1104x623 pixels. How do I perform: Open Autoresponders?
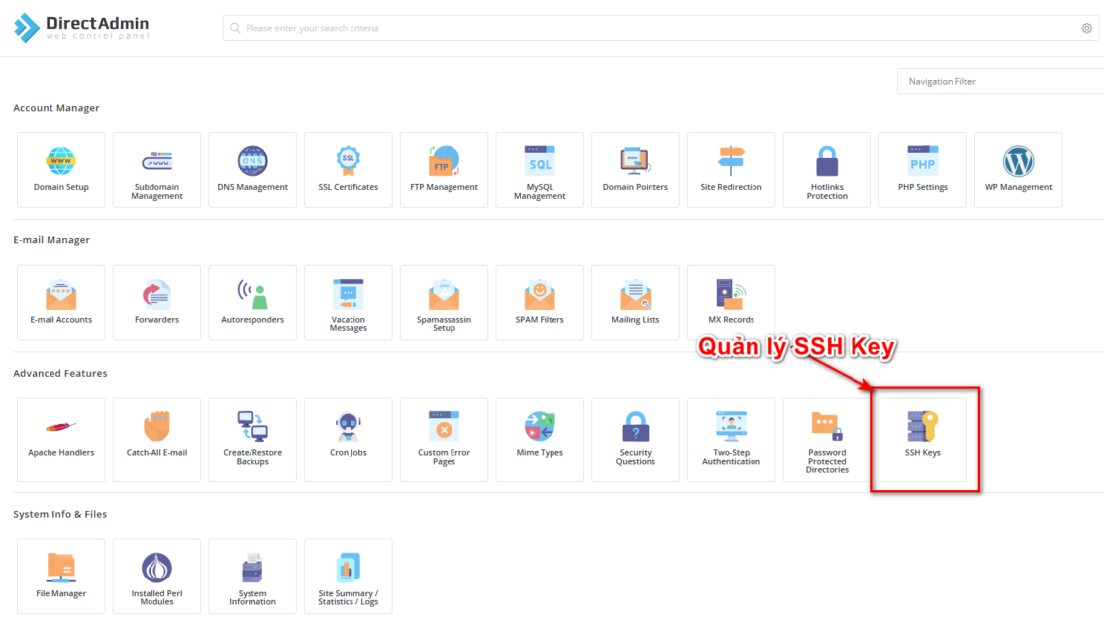[252, 303]
